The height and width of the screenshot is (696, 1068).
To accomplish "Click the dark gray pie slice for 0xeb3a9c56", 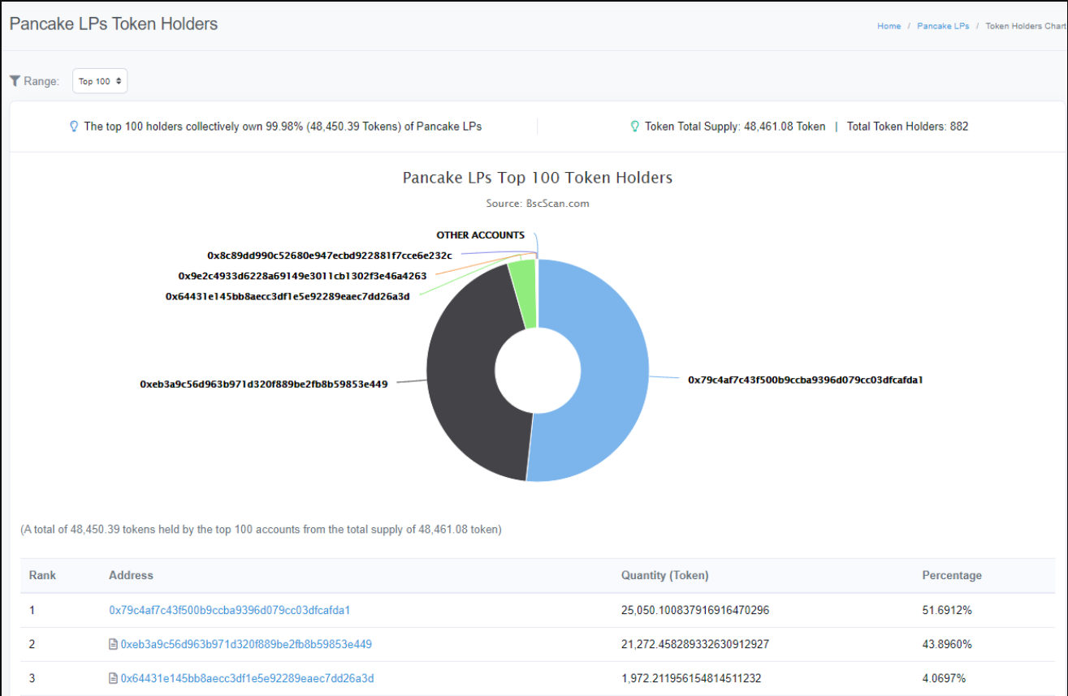I will [x=463, y=381].
